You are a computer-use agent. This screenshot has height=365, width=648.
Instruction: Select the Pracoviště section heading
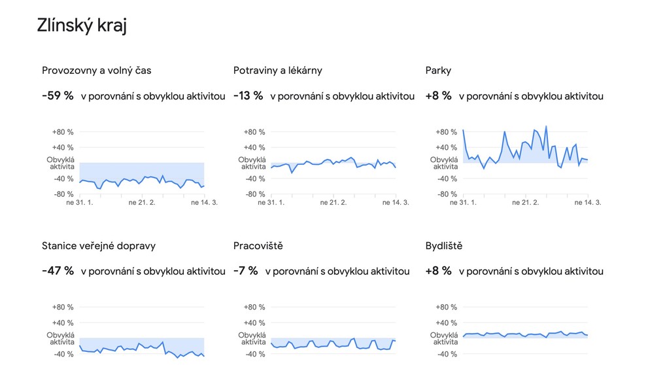tap(258, 246)
